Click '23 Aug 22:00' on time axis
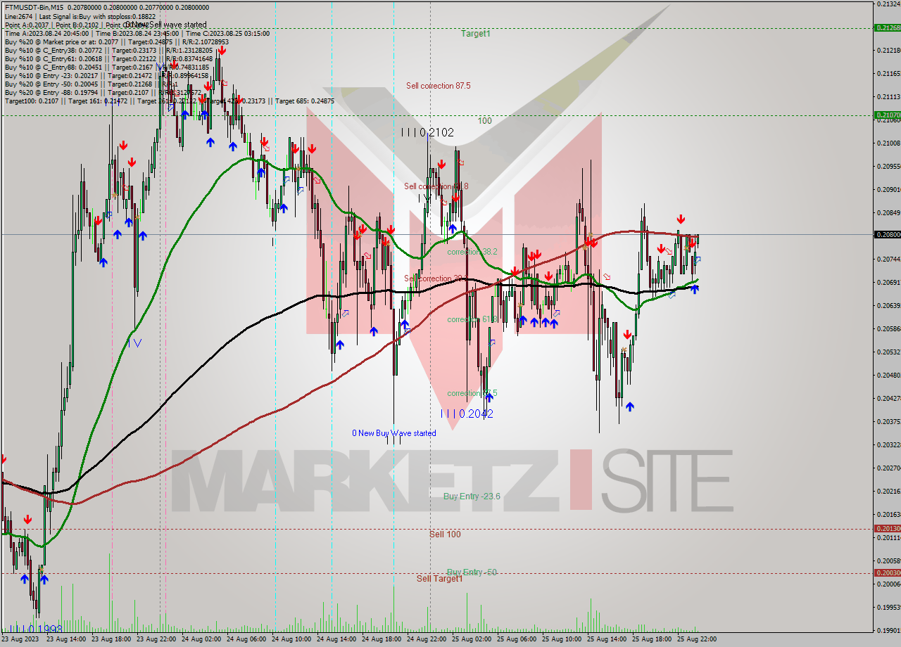The image size is (901, 647). click(156, 640)
